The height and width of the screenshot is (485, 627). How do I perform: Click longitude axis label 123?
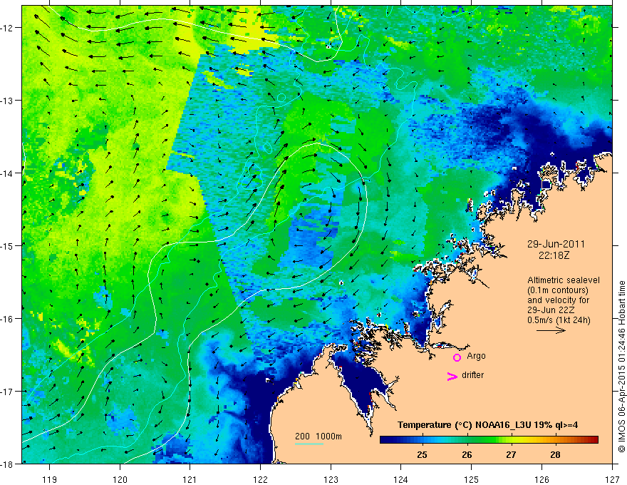click(331, 479)
